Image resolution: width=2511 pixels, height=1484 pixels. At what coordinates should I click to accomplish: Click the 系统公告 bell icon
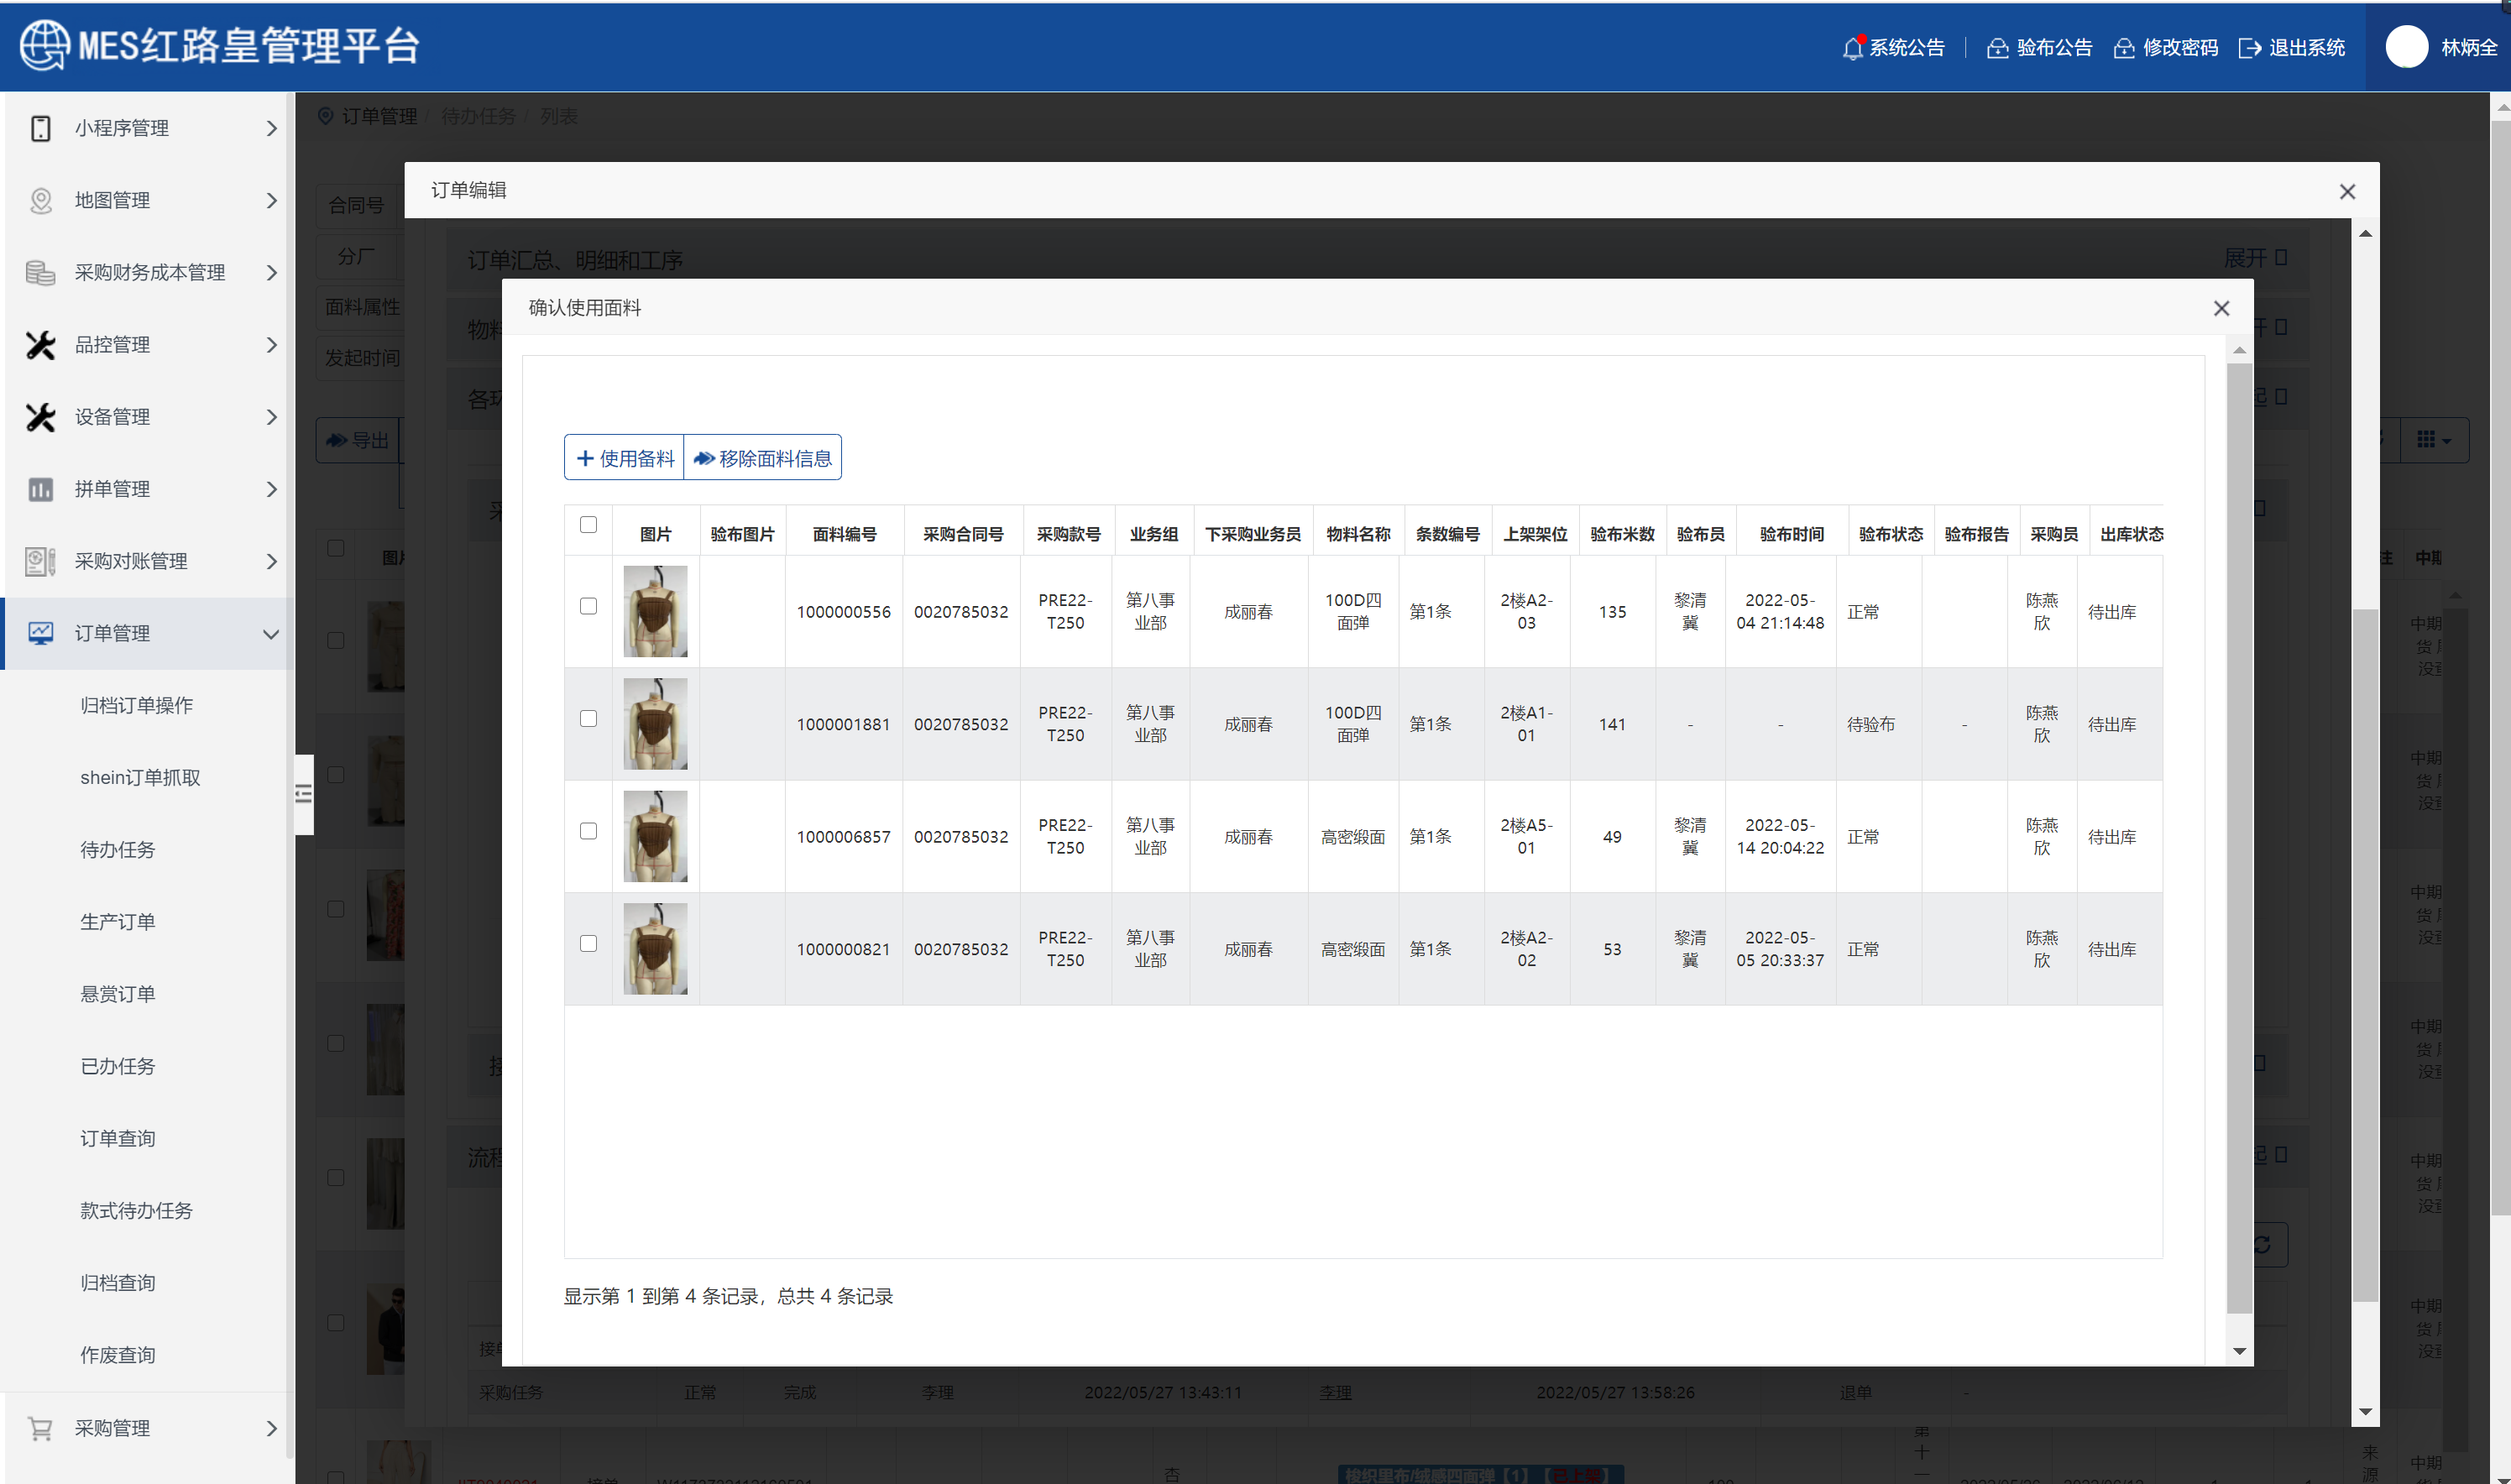(1852, 48)
